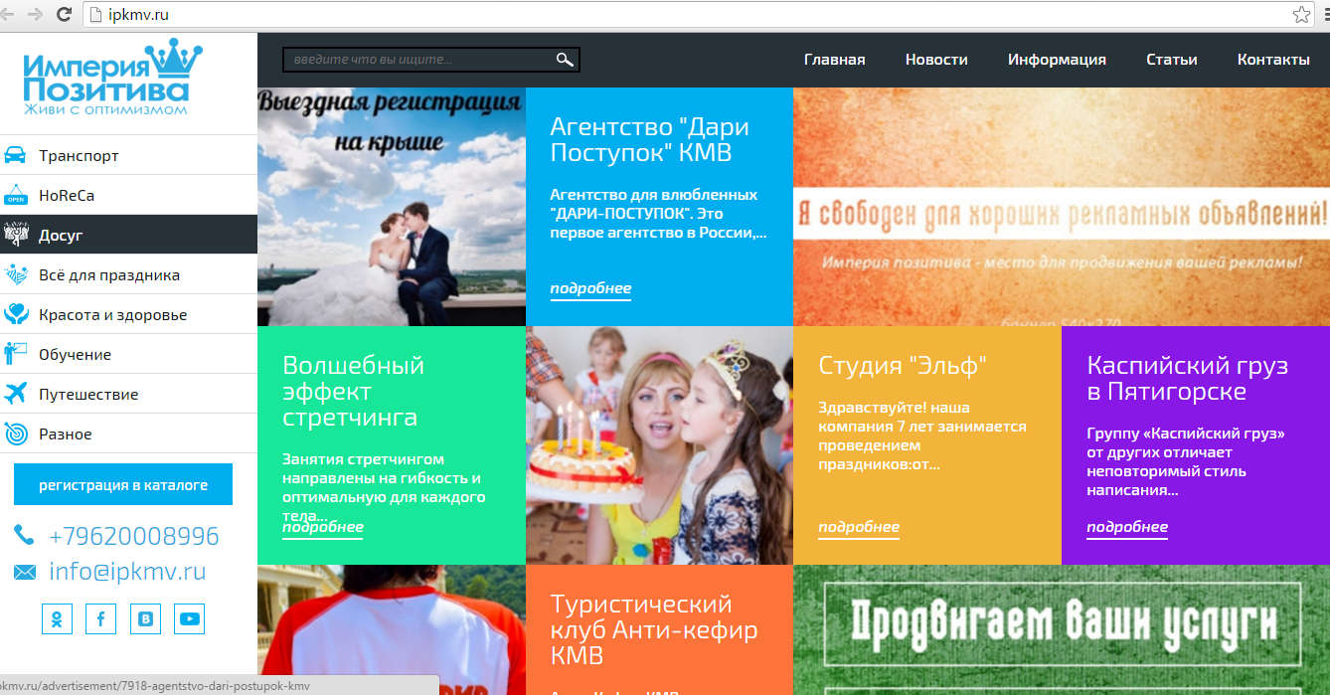Click the target icon beside Разное
This screenshot has width=1330, height=695.
(x=15, y=434)
